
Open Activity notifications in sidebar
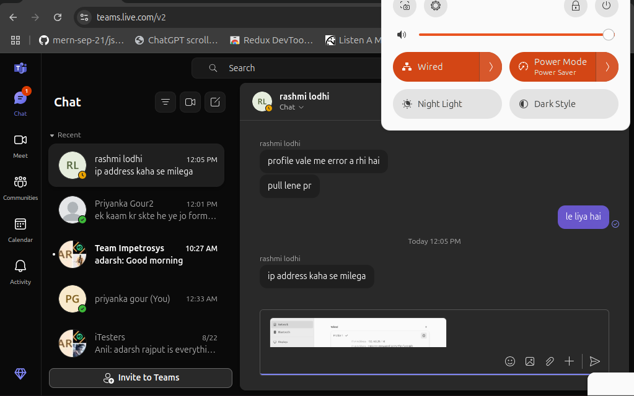coord(20,272)
